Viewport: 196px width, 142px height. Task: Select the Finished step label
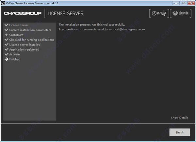click(15, 59)
